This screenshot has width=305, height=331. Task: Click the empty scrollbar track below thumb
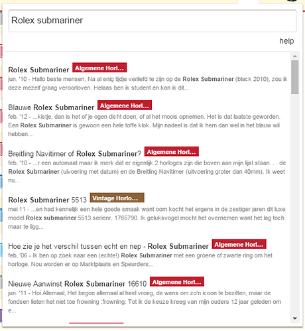coord(295,204)
